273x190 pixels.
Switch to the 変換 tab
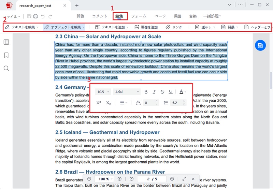(x=193, y=16)
